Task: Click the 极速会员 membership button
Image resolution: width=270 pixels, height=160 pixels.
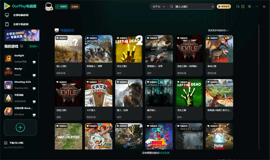Action: [224, 6]
